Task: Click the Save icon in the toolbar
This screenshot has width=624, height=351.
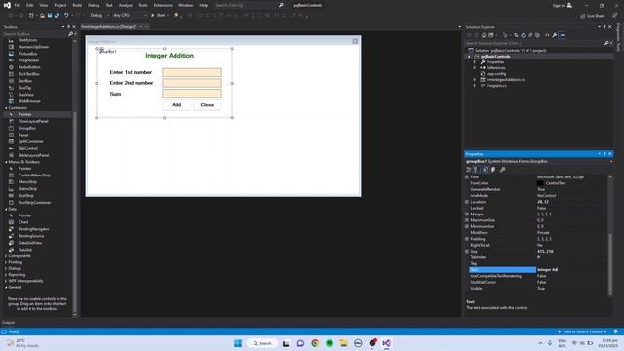Action: click(50, 16)
